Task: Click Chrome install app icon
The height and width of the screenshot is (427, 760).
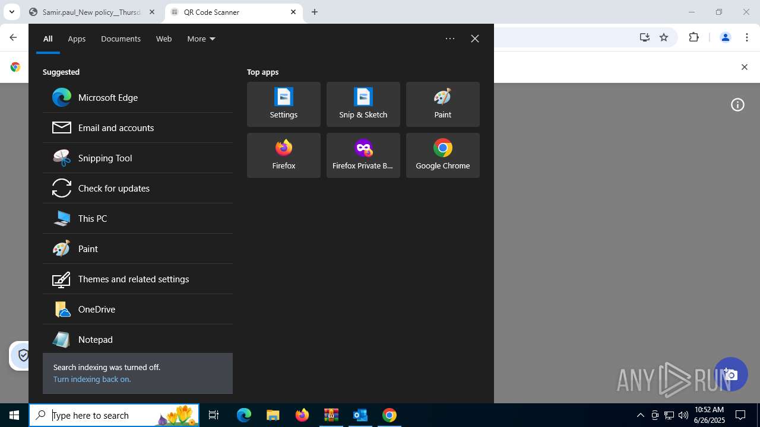Action: click(645, 37)
